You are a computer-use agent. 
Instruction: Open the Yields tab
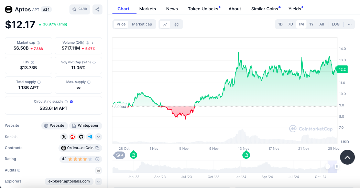coord(295,9)
